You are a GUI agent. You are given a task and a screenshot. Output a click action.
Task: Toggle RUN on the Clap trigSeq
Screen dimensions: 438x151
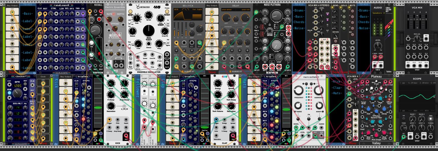pos(183,101)
